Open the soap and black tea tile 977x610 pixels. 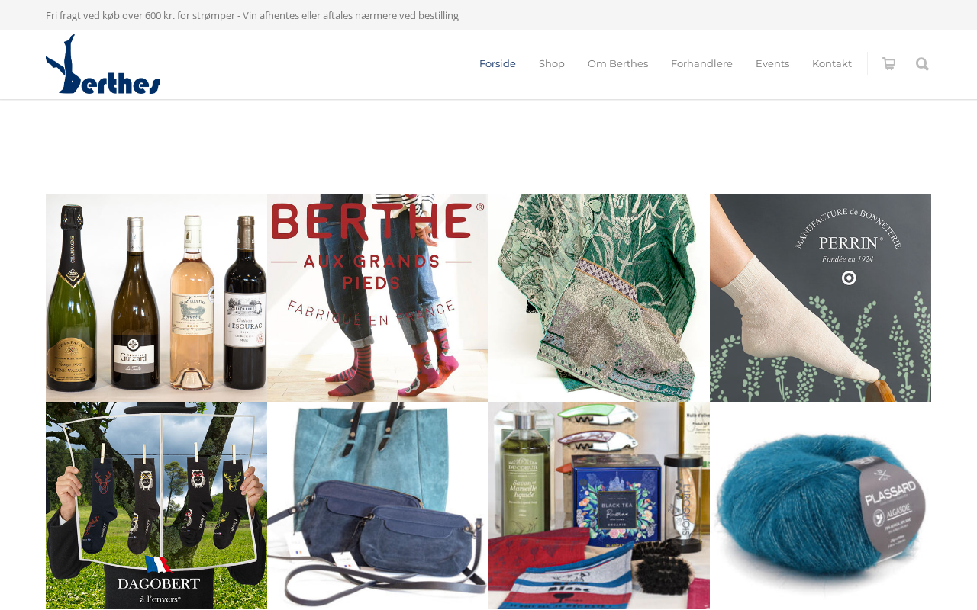599,506
